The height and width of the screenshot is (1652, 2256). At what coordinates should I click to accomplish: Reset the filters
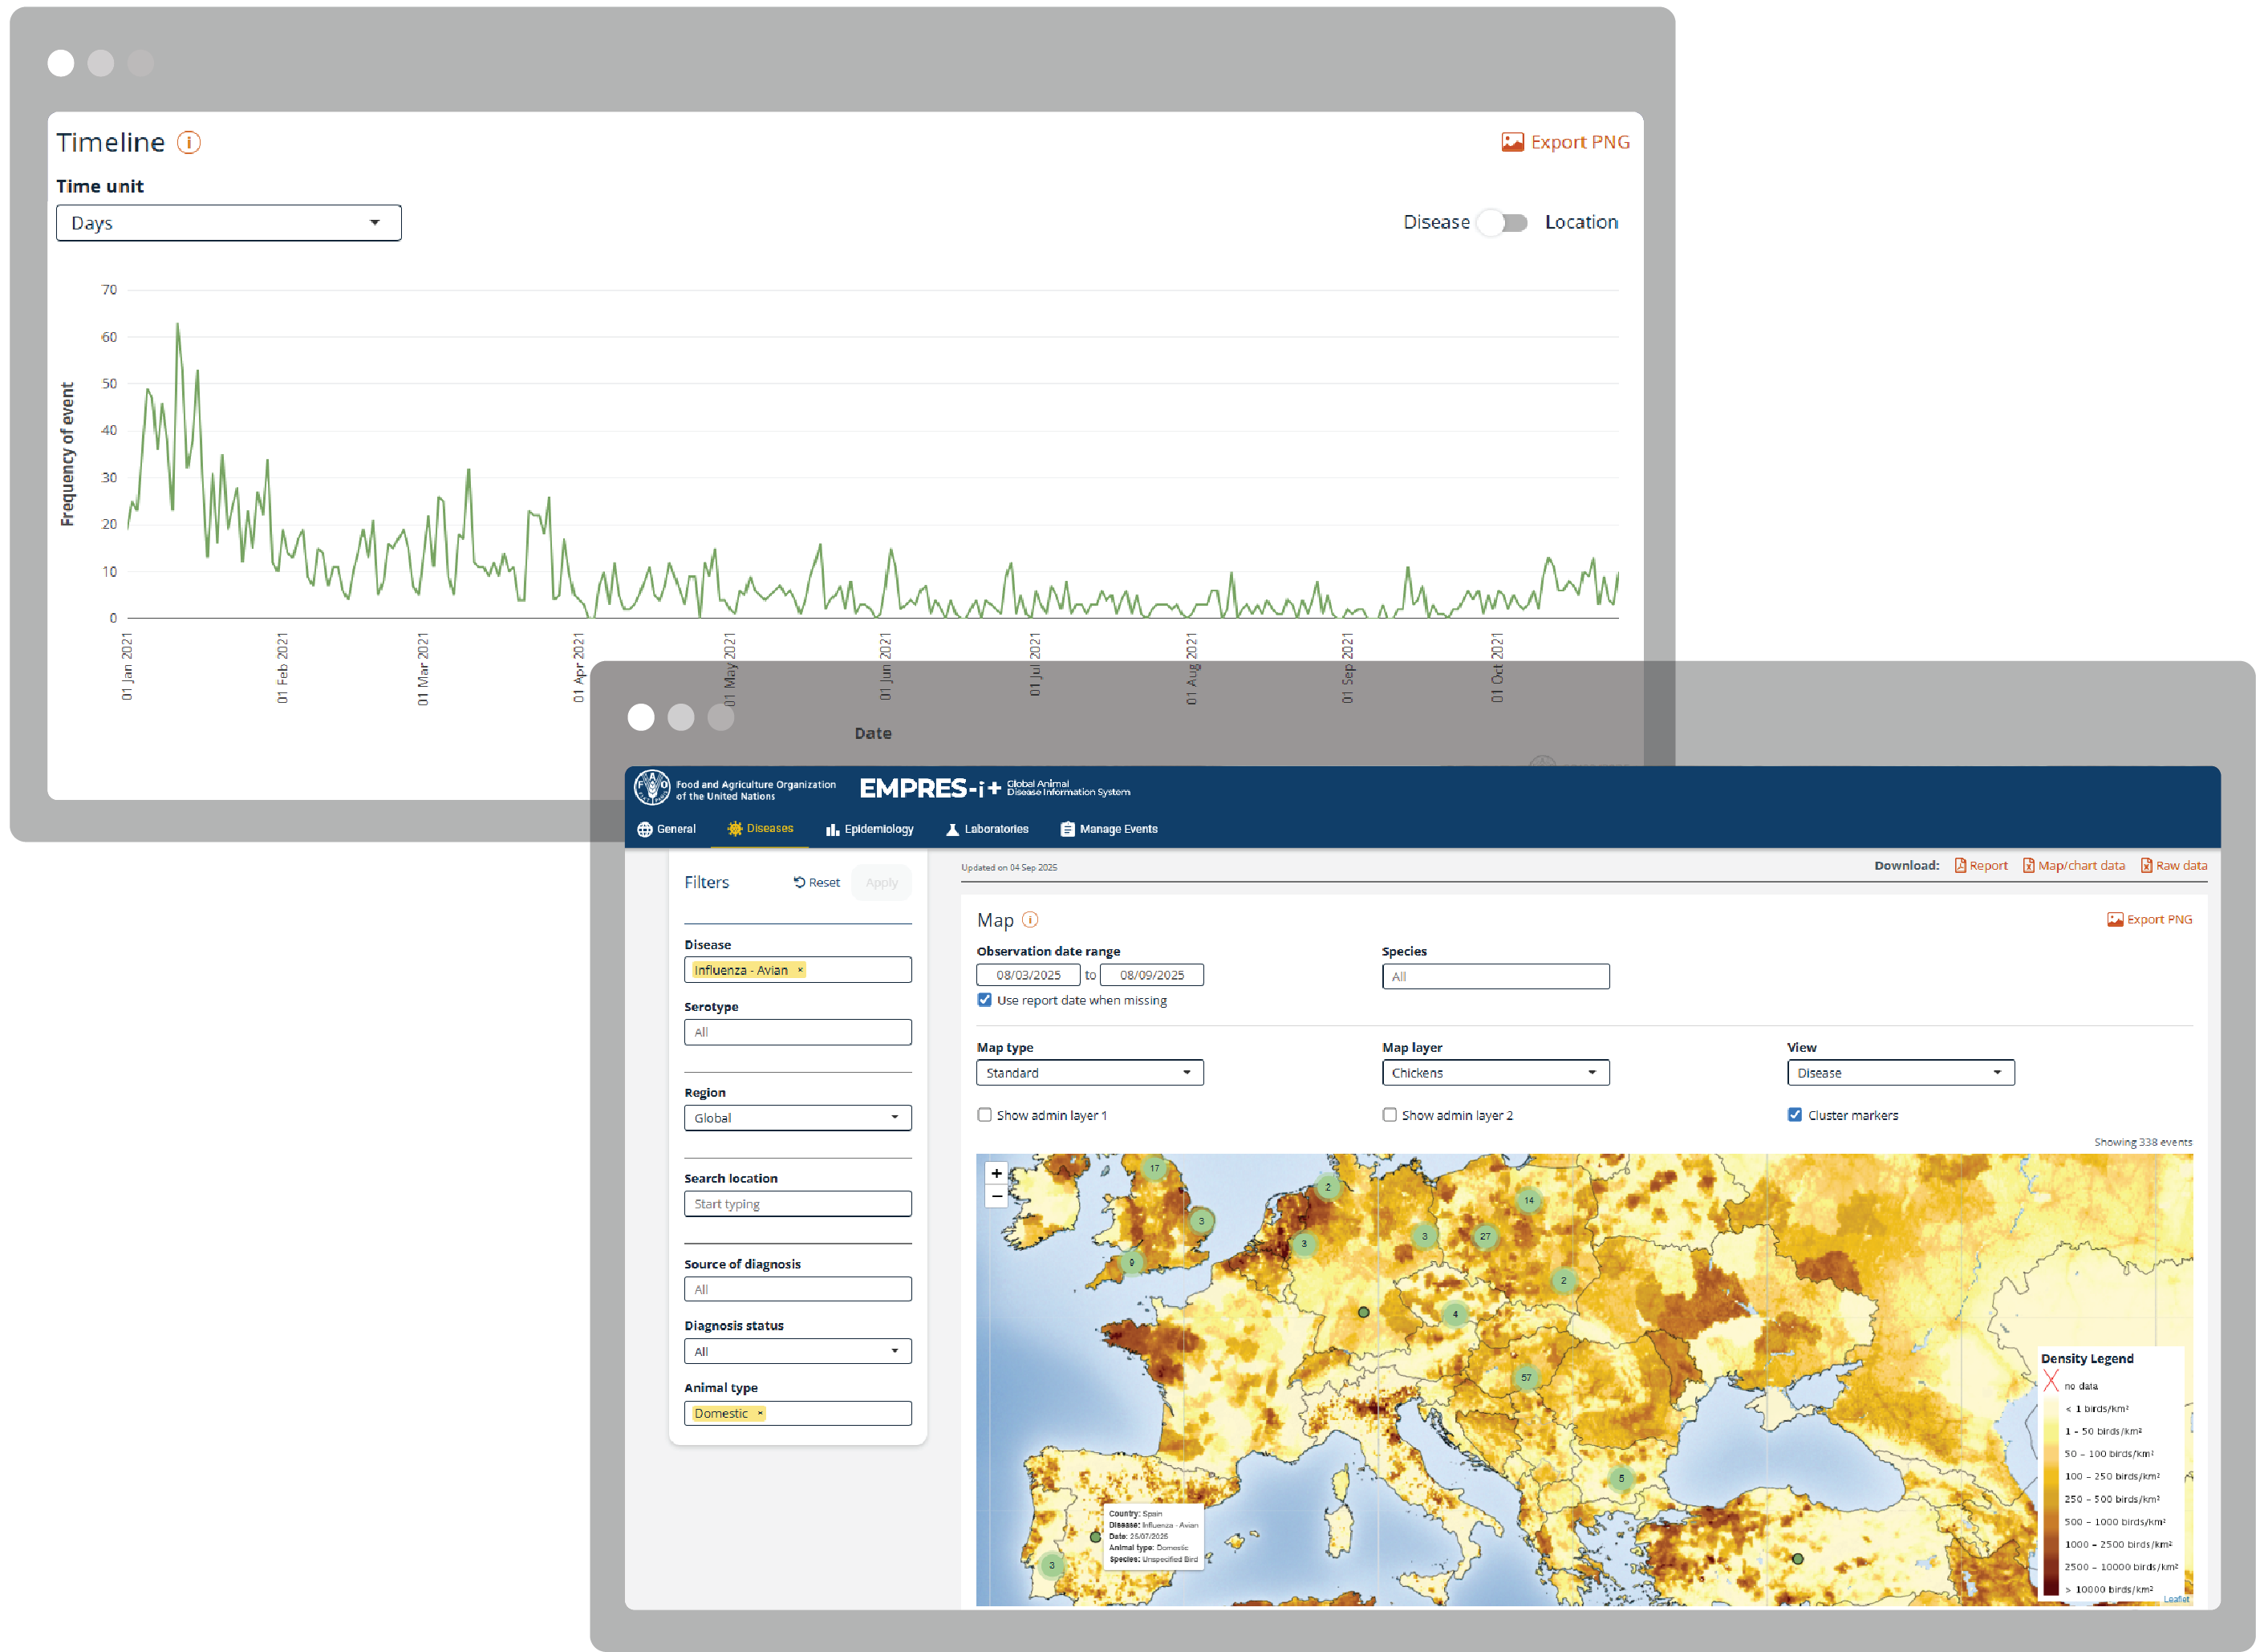point(817,882)
